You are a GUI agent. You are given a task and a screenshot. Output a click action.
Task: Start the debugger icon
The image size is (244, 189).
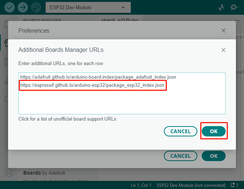pos(36,7)
